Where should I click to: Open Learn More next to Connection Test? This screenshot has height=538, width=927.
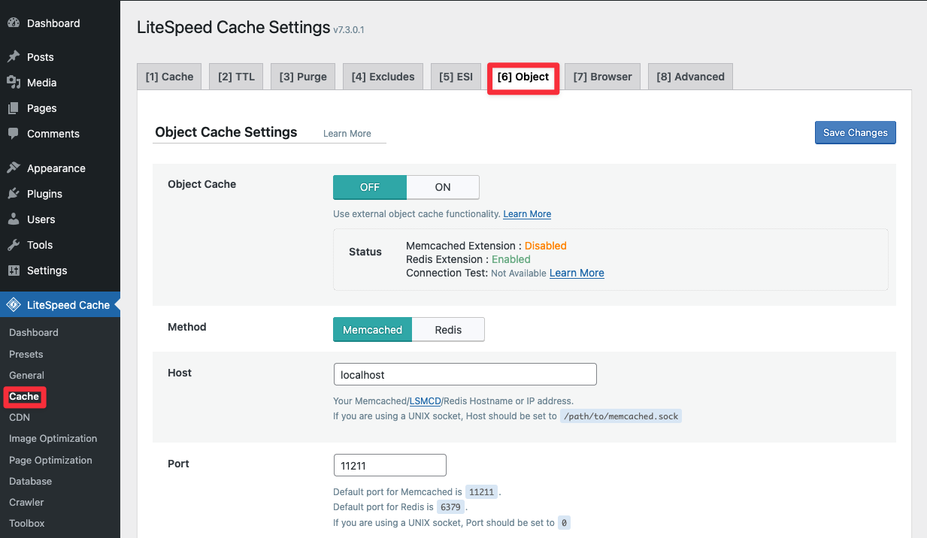point(577,273)
